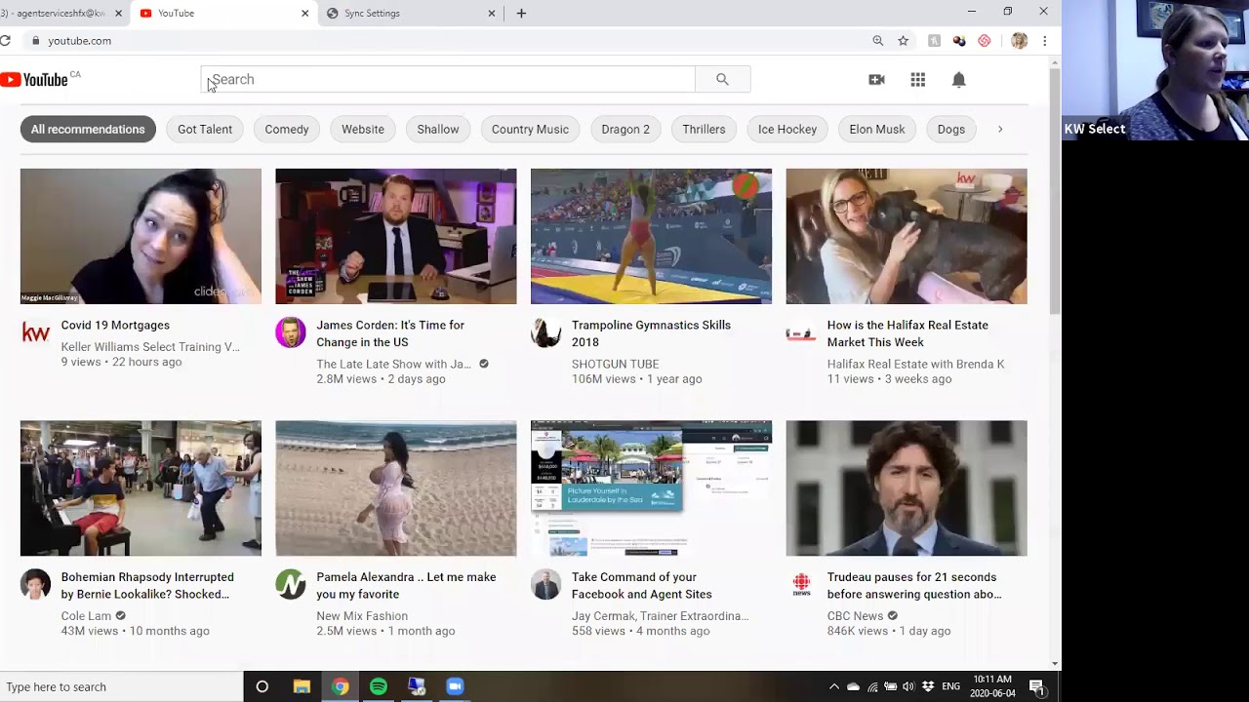
Task: Open the Jay Cermak channel avatar
Action: point(546,585)
